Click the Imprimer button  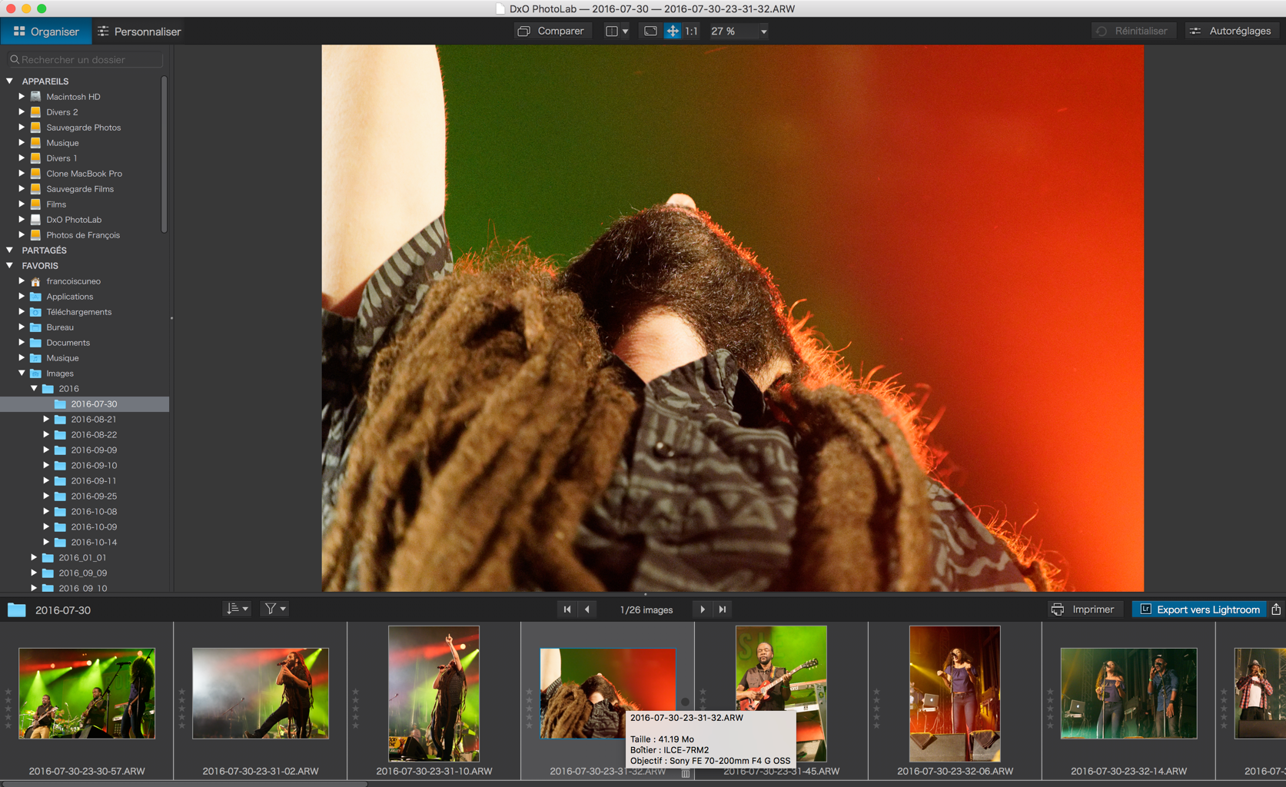tap(1083, 609)
